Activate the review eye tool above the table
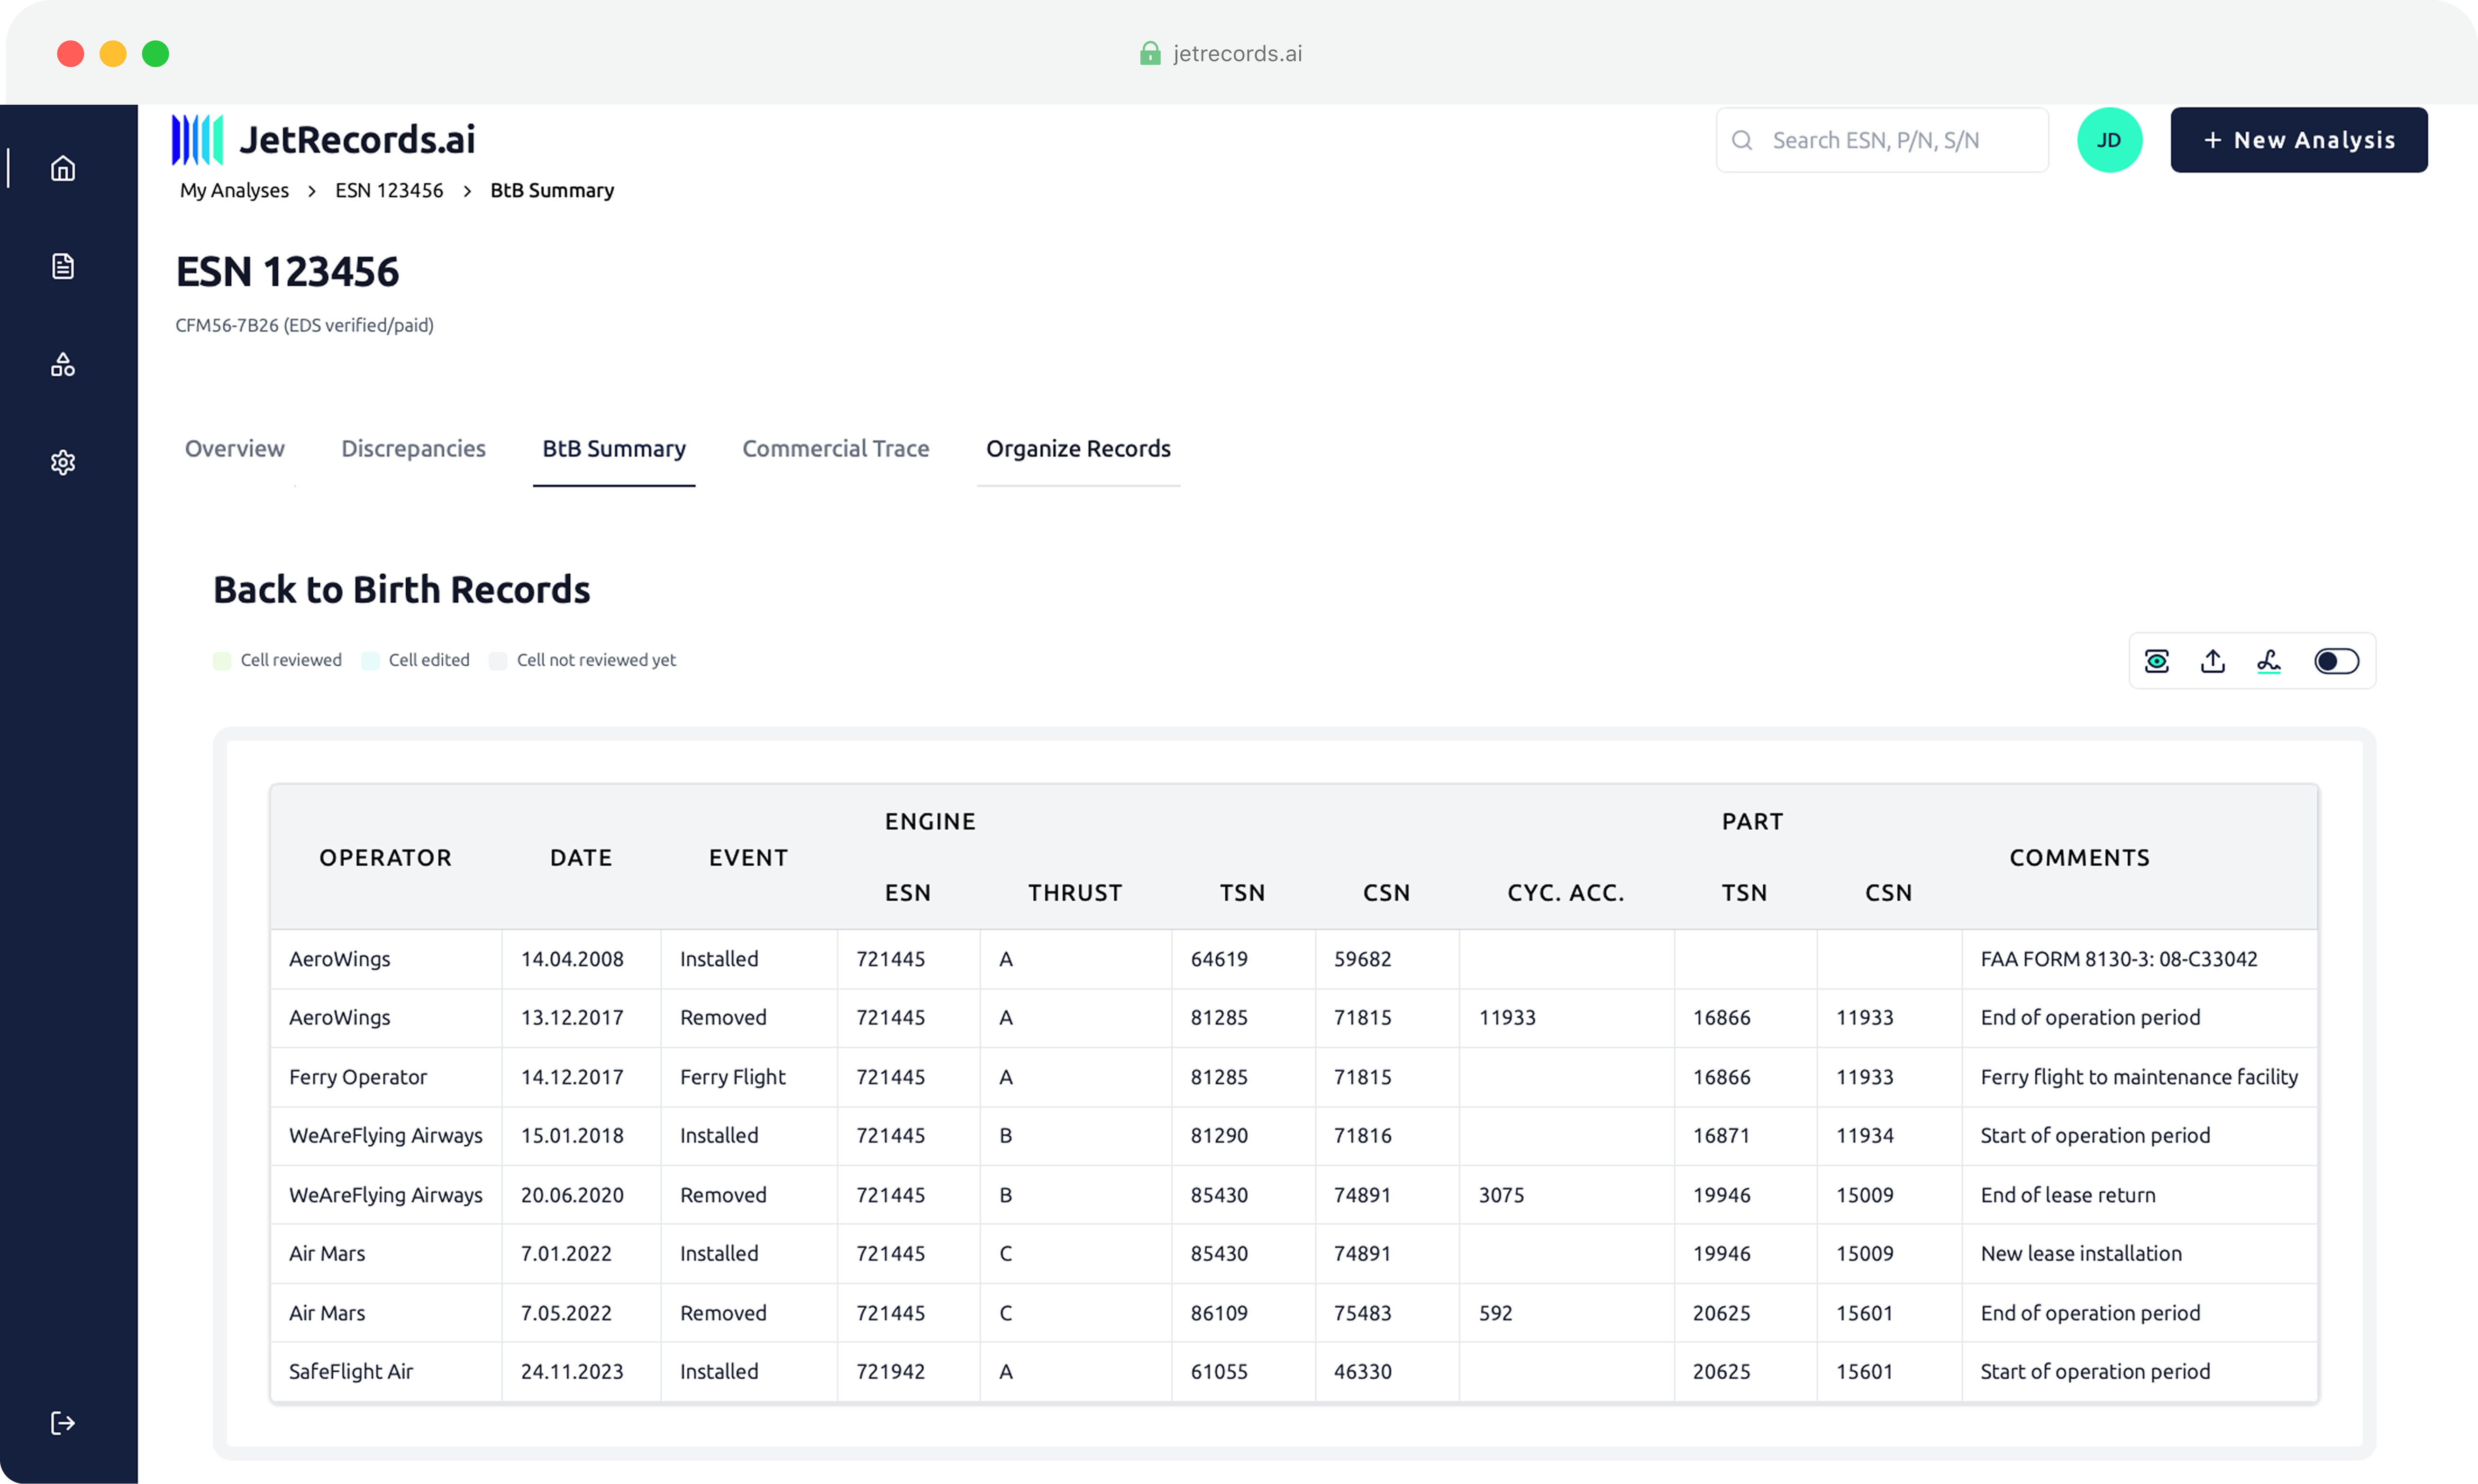The height and width of the screenshot is (1484, 2478). [x=2157, y=661]
